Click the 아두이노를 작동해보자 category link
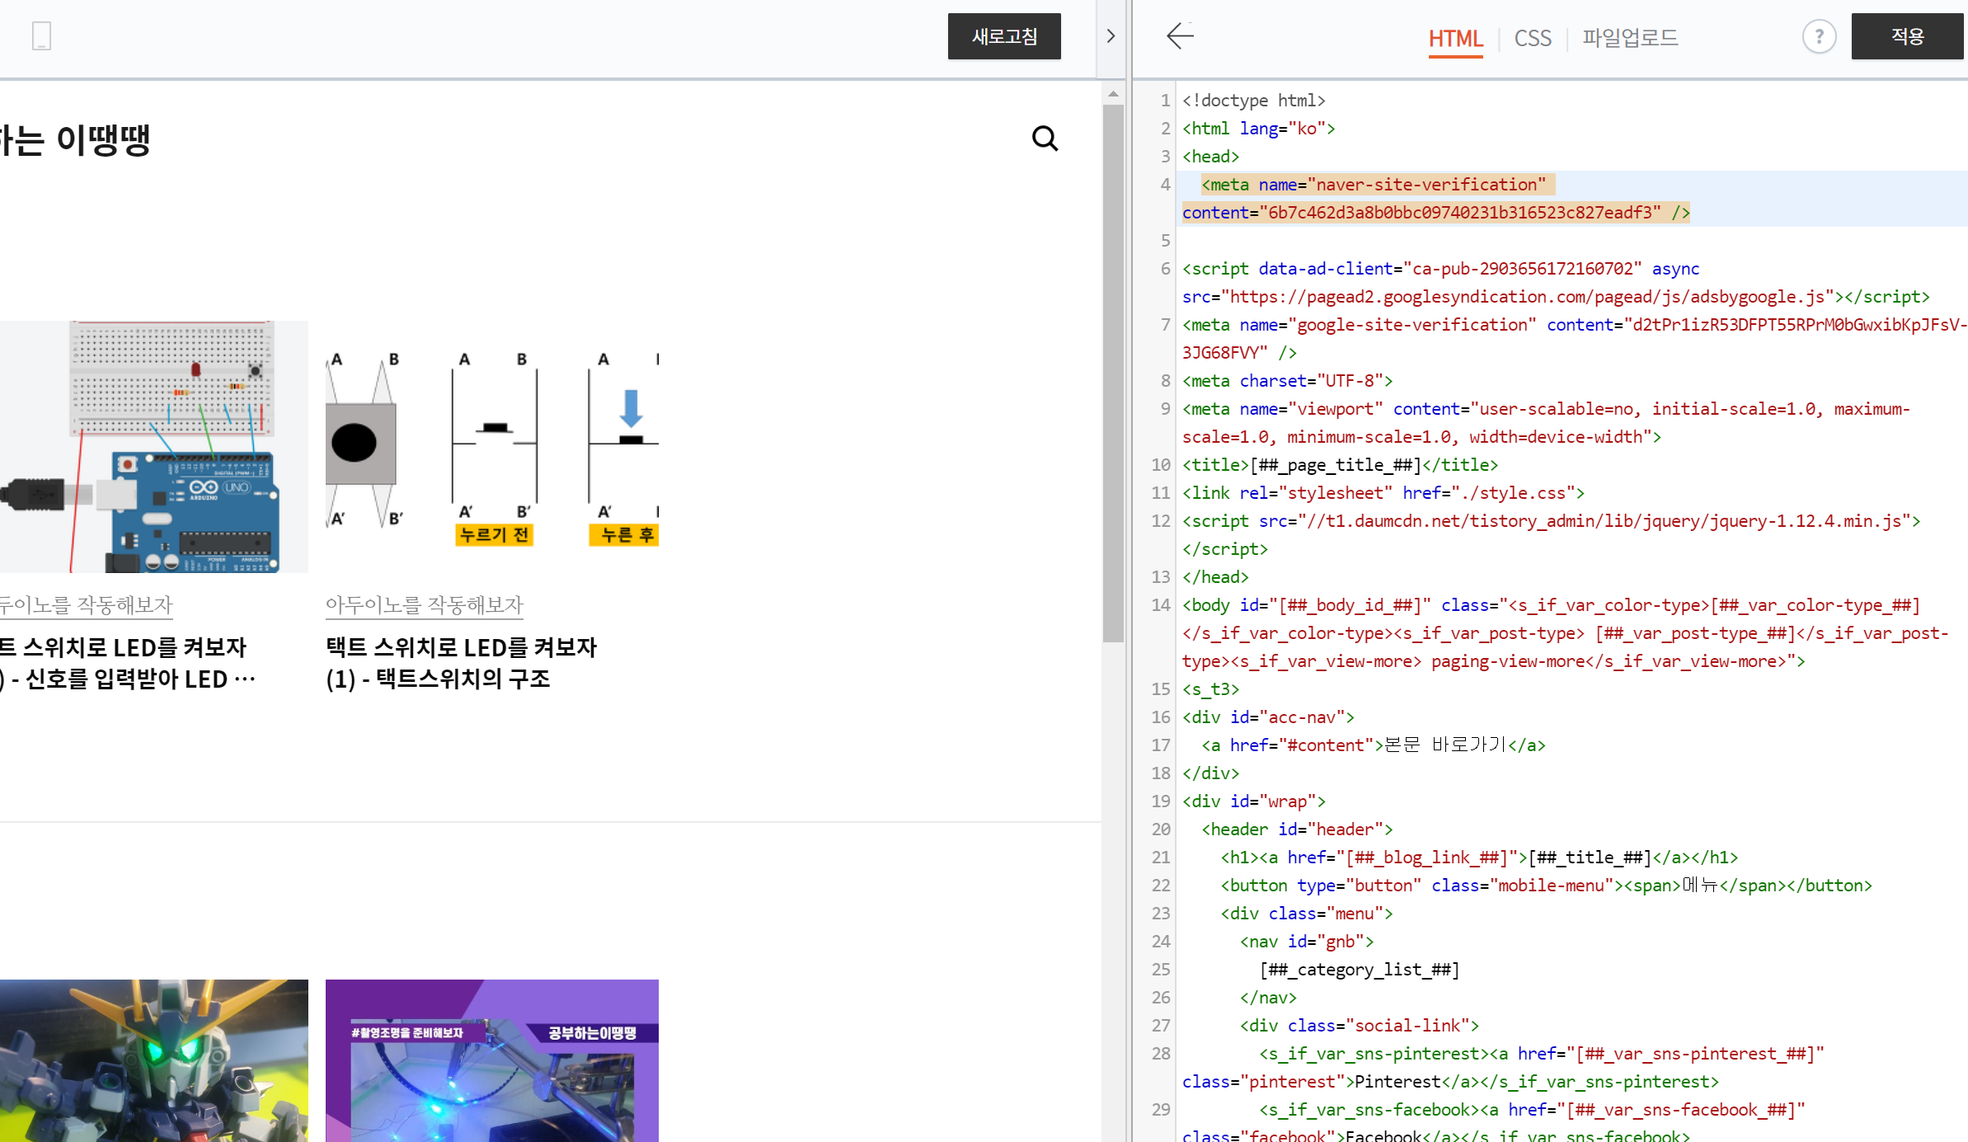 424,605
